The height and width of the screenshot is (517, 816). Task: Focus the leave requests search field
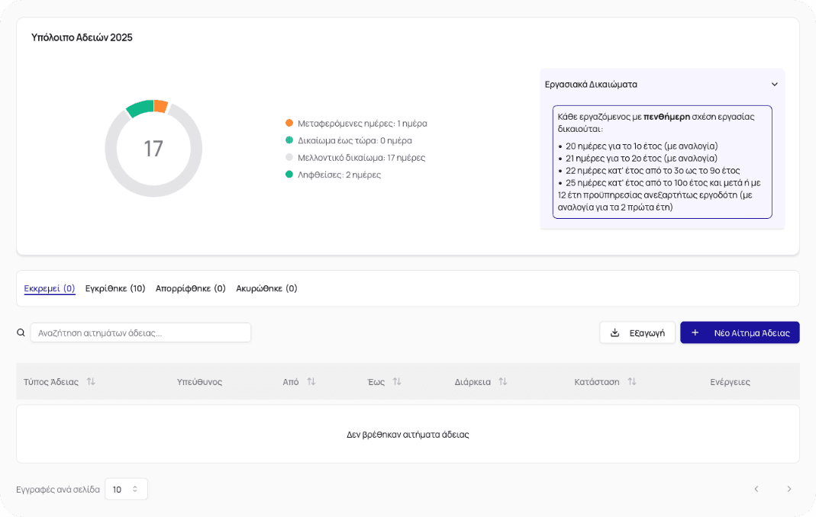tap(140, 332)
